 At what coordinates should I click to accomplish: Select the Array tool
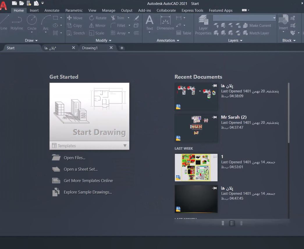(118, 33)
